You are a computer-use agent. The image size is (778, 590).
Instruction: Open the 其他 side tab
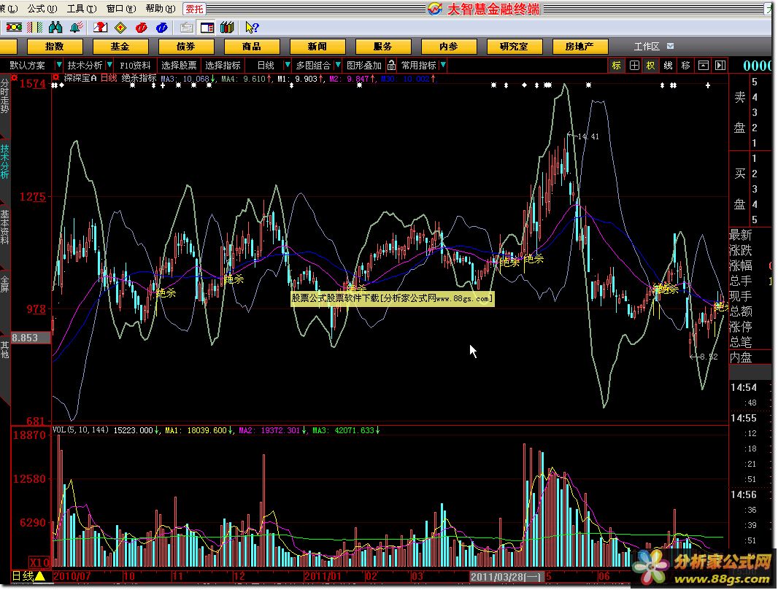[x=5, y=349]
